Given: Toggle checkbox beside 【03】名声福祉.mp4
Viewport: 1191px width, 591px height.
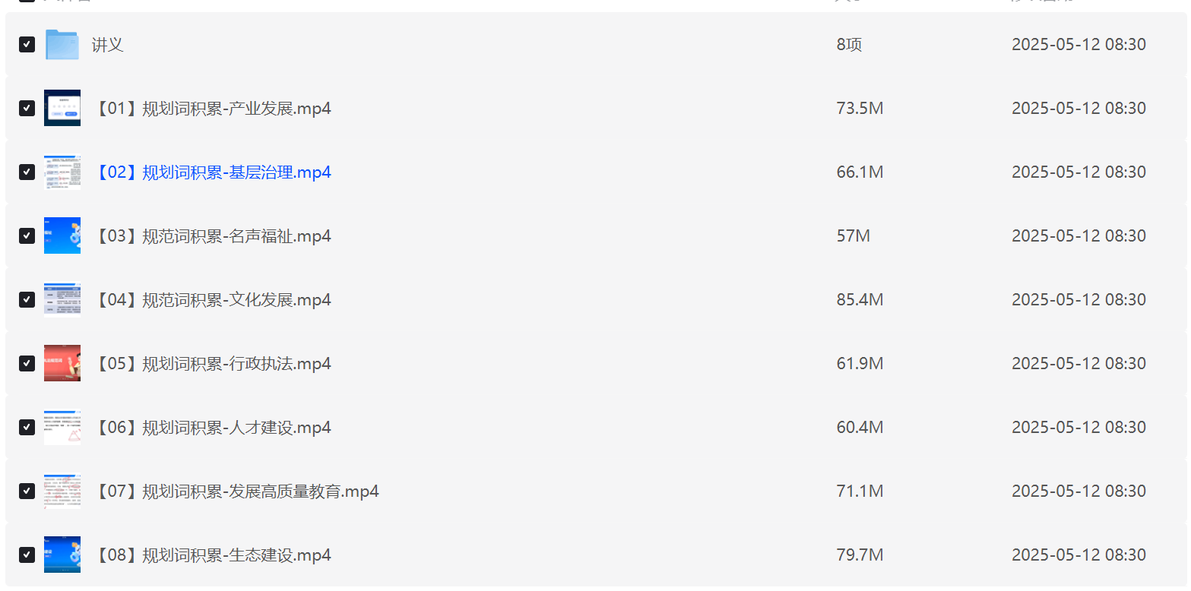Looking at the screenshot, I should (27, 235).
